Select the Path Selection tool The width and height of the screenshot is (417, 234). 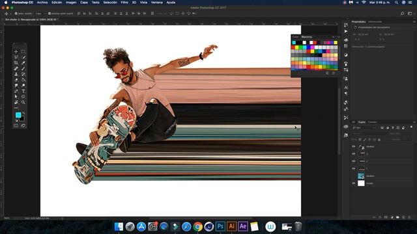click(16, 97)
